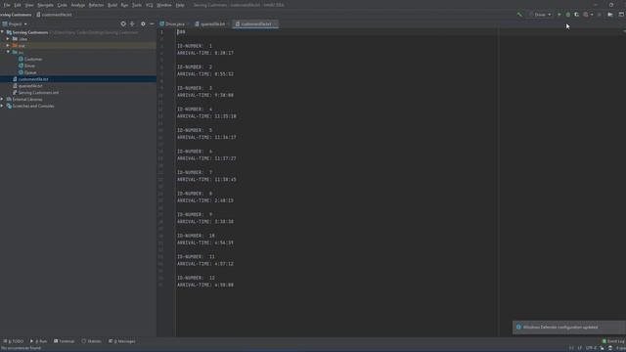Select customersfile.txt in project tree
626x352 pixels.
[x=33, y=79]
